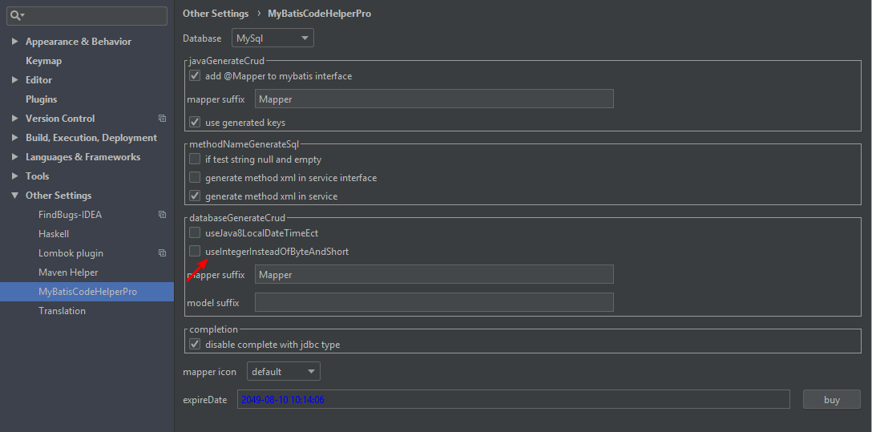This screenshot has height=432, width=872.
Task: Collapse the Other Settings section
Action: [x=15, y=195]
